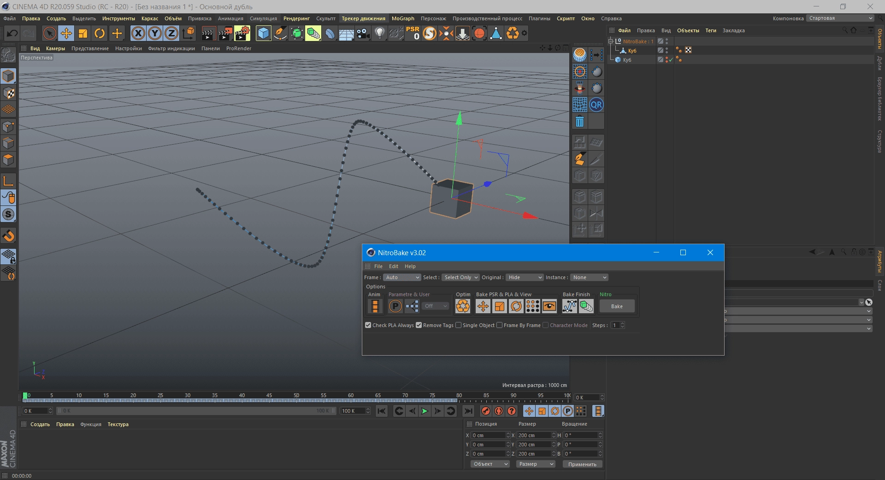Open the Original Hide dropdown
This screenshot has width=885, height=480.
525,277
